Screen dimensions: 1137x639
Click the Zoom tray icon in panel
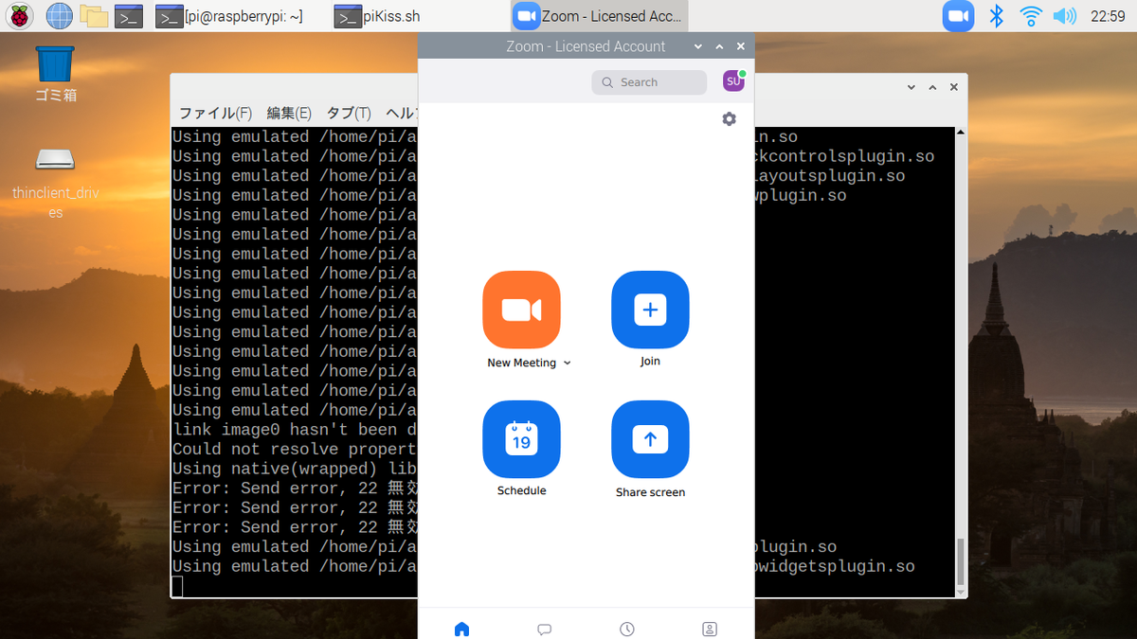(958, 16)
